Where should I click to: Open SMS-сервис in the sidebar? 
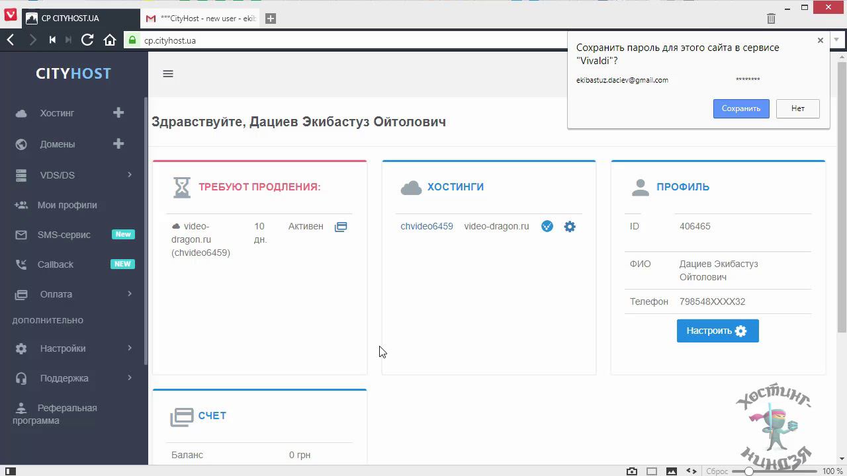pyautogui.click(x=64, y=235)
